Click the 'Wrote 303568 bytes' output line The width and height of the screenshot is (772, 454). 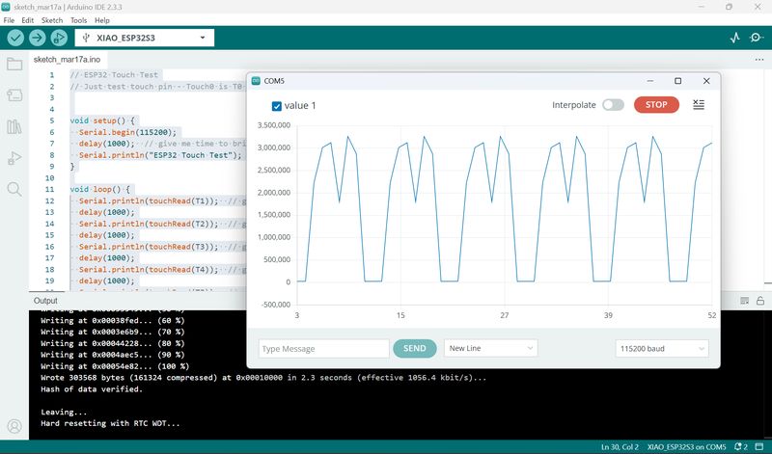coord(263,378)
